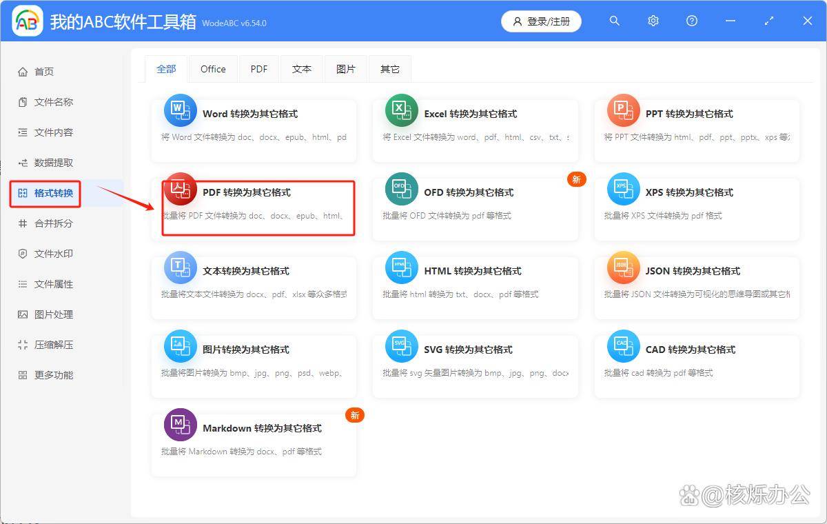This screenshot has width=827, height=524.
Task: Open 图片转换为其它格式 title
Action: (x=246, y=350)
